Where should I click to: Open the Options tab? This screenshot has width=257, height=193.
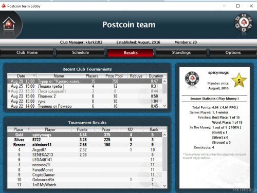point(233,52)
